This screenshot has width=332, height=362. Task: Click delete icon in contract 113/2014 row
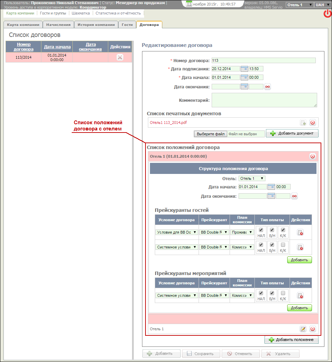120,57
